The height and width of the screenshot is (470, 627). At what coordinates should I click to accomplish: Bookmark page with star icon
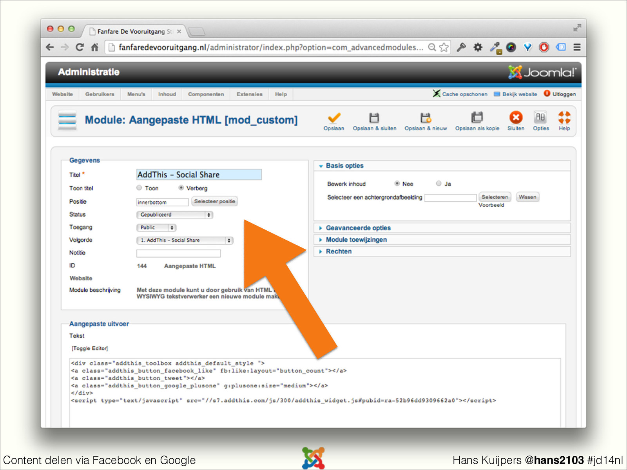[x=444, y=47]
